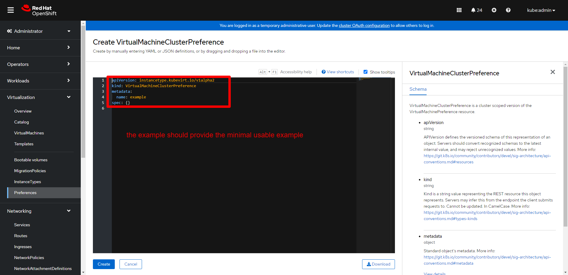568x275 pixels.
Task: Open the Templates page
Action: pos(24,144)
